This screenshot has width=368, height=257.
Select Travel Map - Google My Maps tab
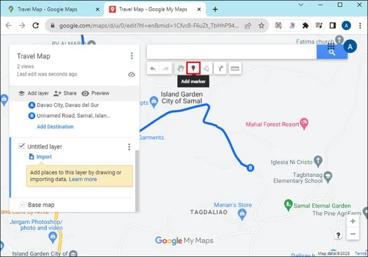click(153, 10)
